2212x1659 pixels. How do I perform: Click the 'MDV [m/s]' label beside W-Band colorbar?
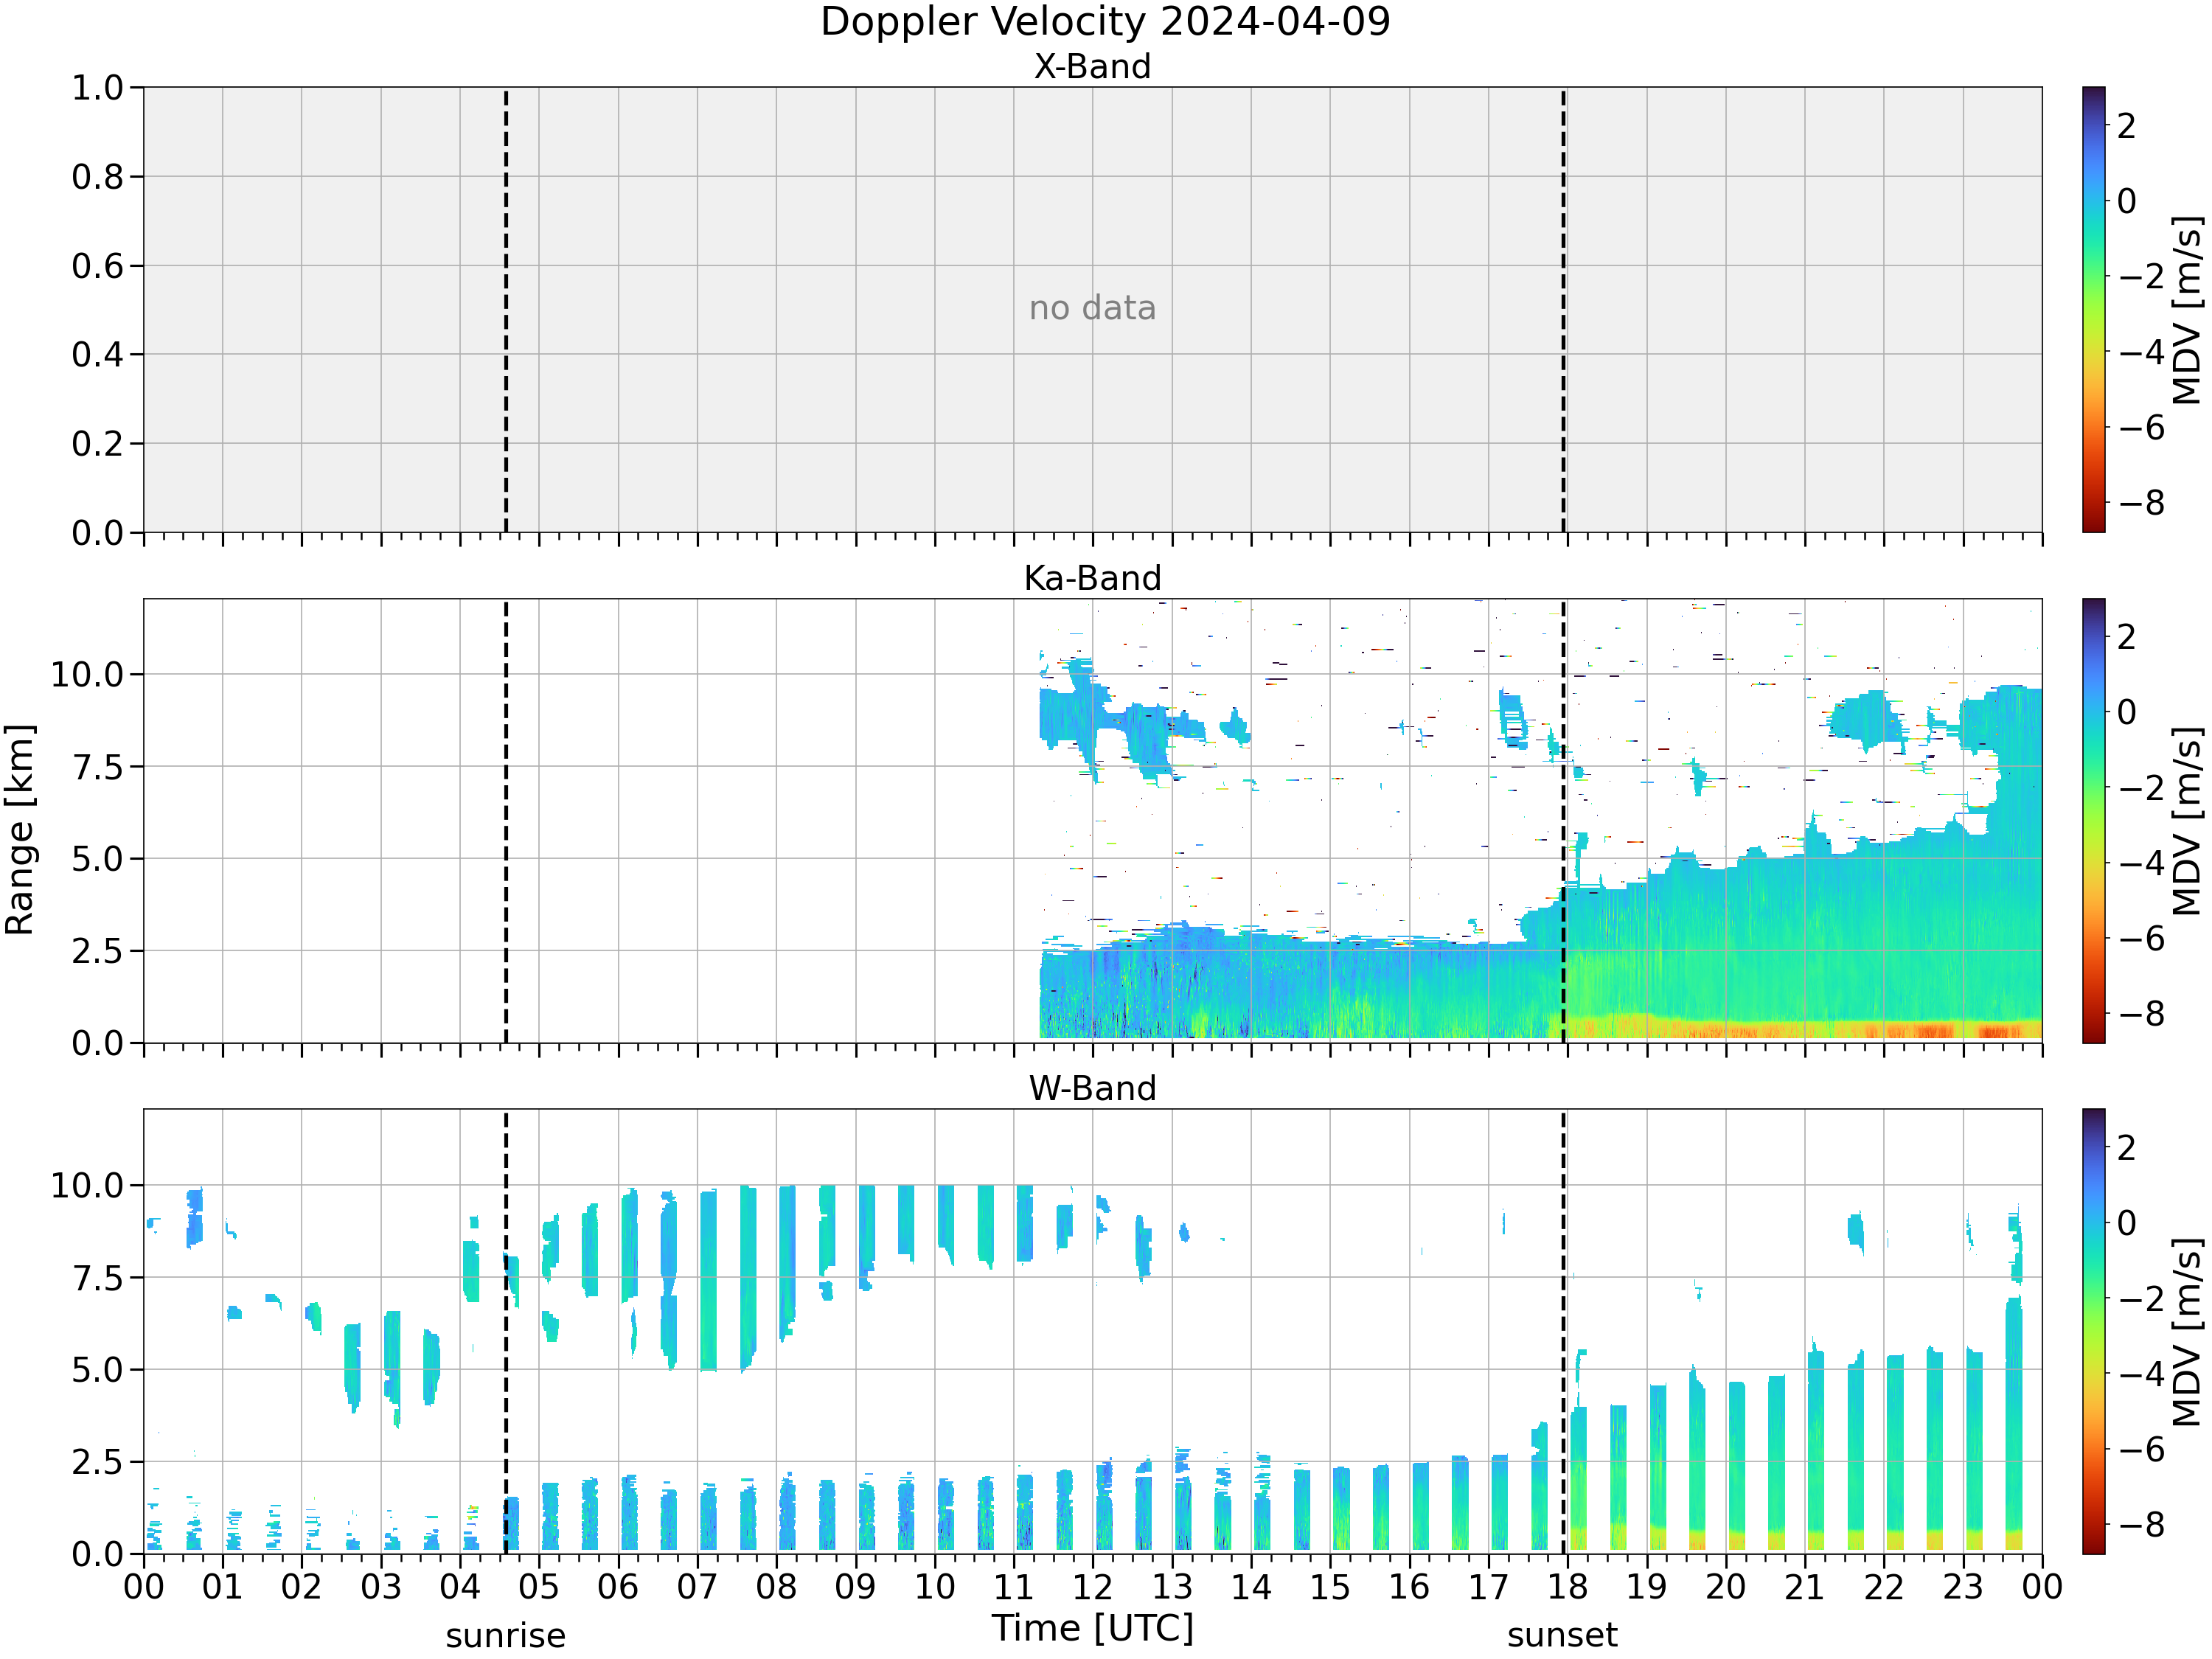(x=2186, y=1331)
